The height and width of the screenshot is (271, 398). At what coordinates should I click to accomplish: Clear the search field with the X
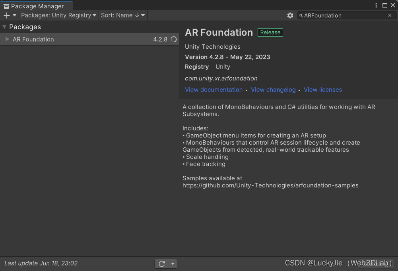tap(390, 16)
